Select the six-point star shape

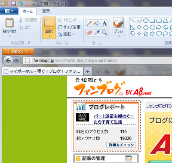click(x=152, y=34)
